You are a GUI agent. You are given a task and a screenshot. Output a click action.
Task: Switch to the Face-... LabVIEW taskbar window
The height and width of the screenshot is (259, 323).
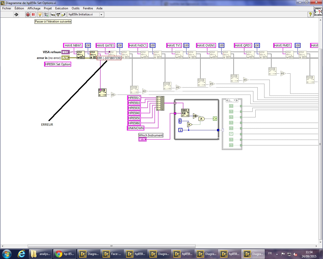112,254
